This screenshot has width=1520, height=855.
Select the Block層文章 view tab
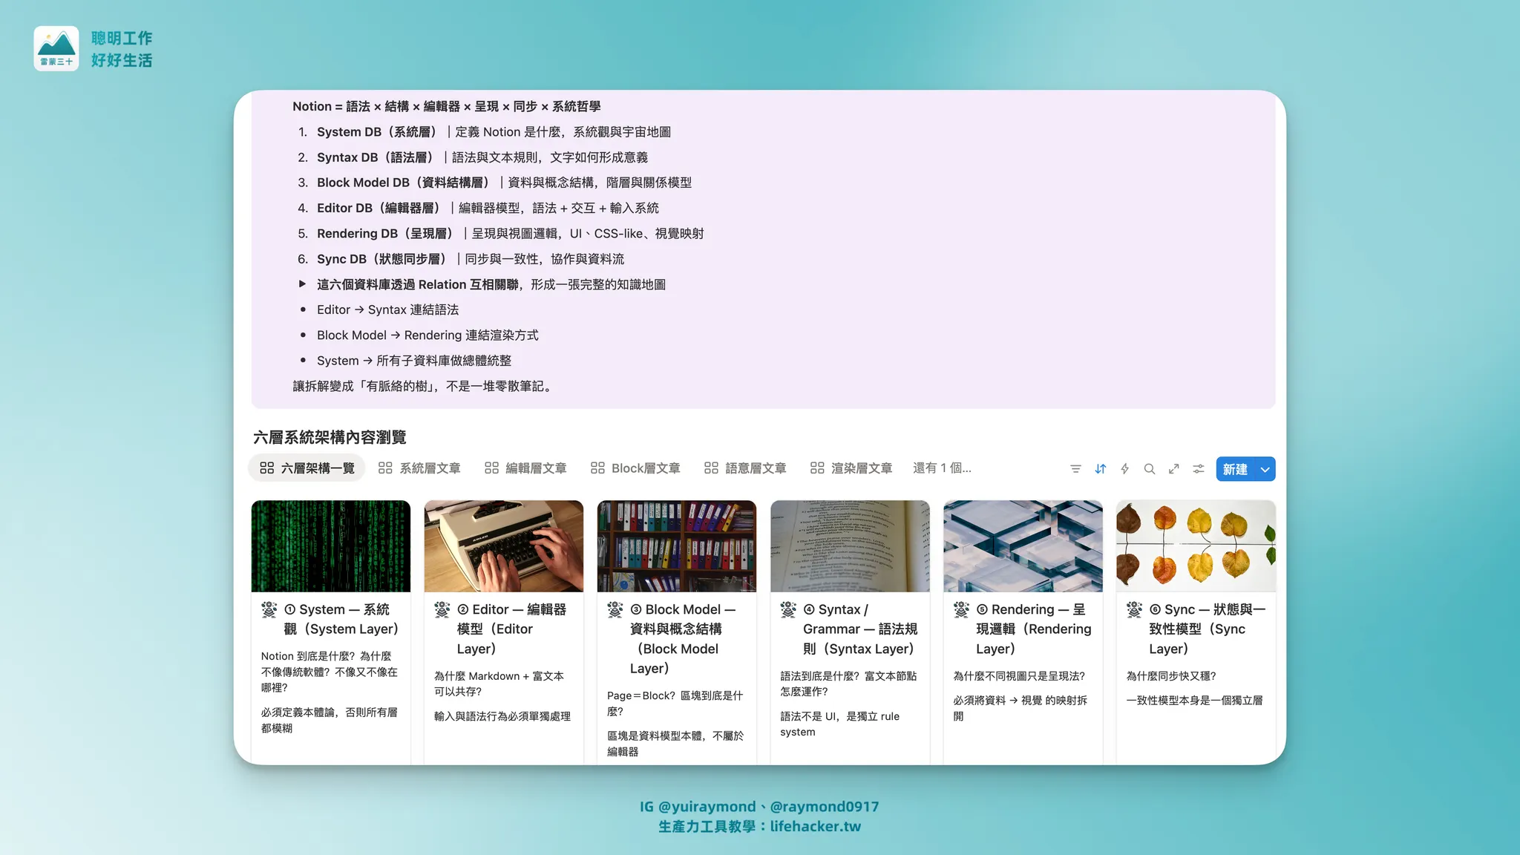644,468
